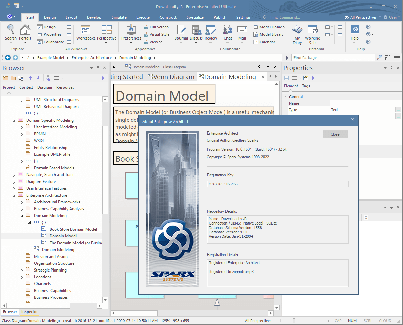Image resolution: width=403 pixels, height=325 pixels.
Task: Click the Working Sets icon
Action: click(x=313, y=30)
